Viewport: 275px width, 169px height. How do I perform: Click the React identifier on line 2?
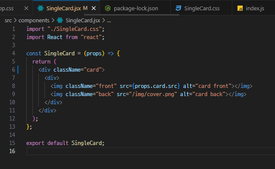55,37
